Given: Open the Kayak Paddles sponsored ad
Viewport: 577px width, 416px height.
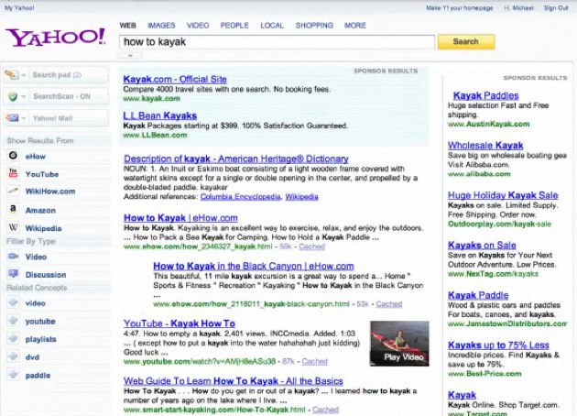Looking at the screenshot, I should point(485,95).
